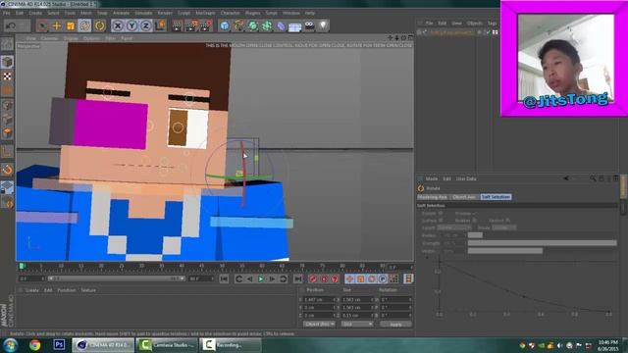Open the Array modeling objects icon

tap(267, 25)
